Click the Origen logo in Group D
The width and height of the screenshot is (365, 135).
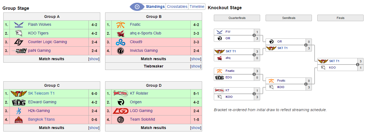[121, 102]
